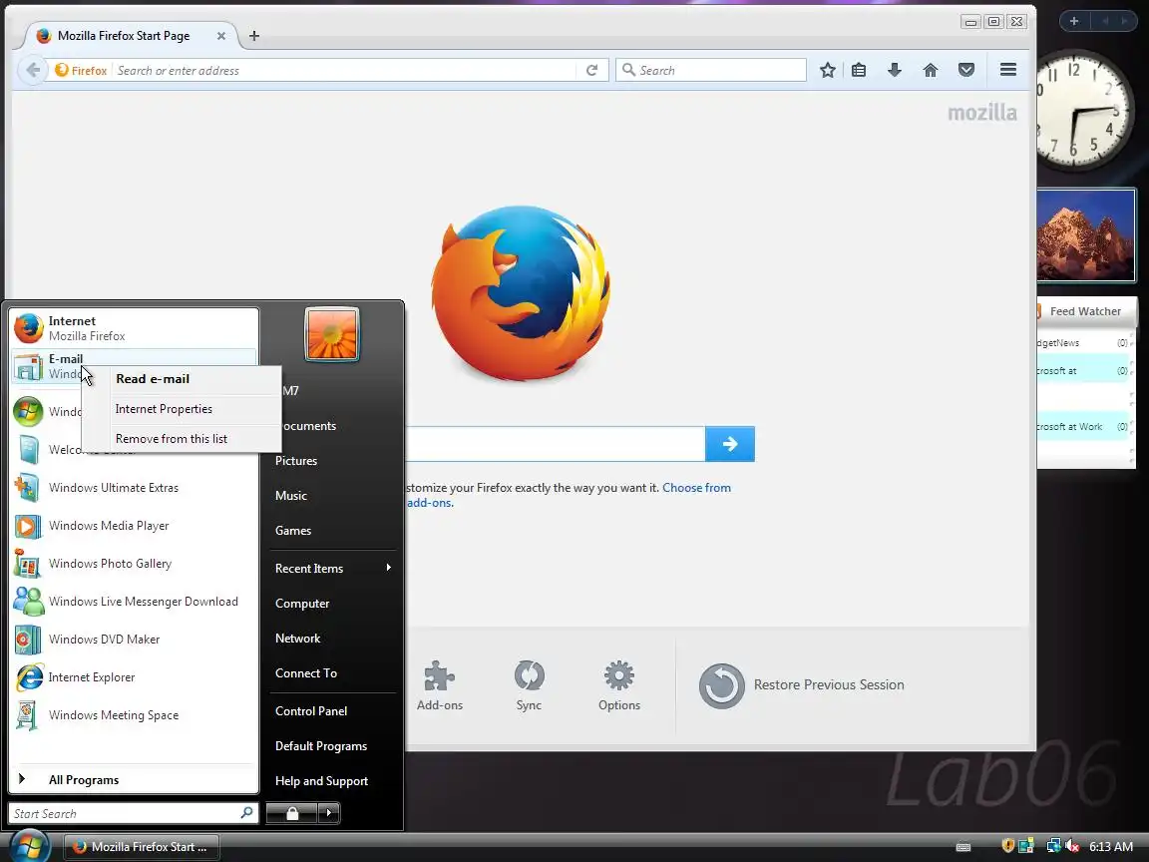
Task: Open Options gear on start page
Action: coord(619,685)
